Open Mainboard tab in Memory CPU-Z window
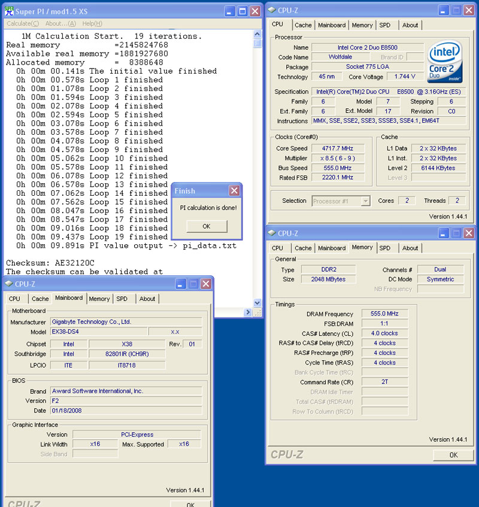The width and height of the screenshot is (479, 507). pos(332,248)
